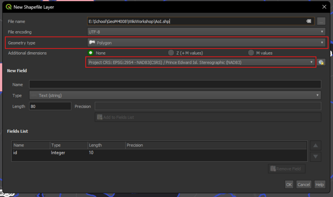Open Help for this dialog
333x197 pixels.
tap(319, 185)
